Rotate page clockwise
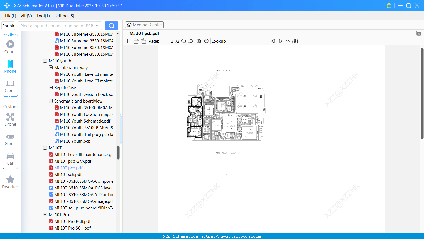424x239 pixels. (x=143, y=41)
